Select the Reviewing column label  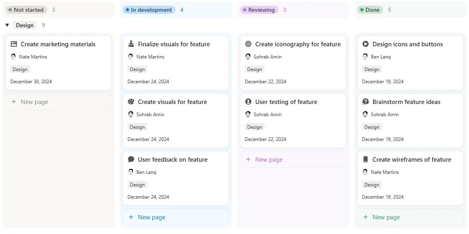pos(259,9)
